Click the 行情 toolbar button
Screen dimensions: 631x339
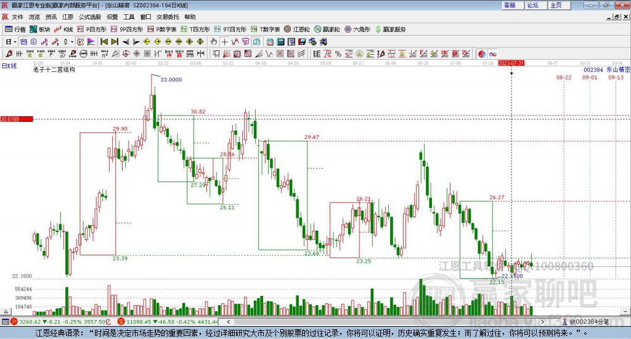(x=15, y=30)
